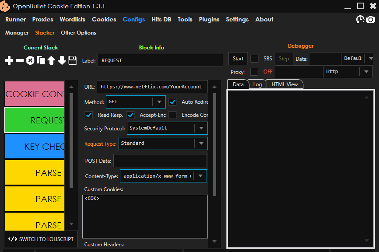Open the Method dropdown showing GET
The image size is (379, 252).
(136, 102)
